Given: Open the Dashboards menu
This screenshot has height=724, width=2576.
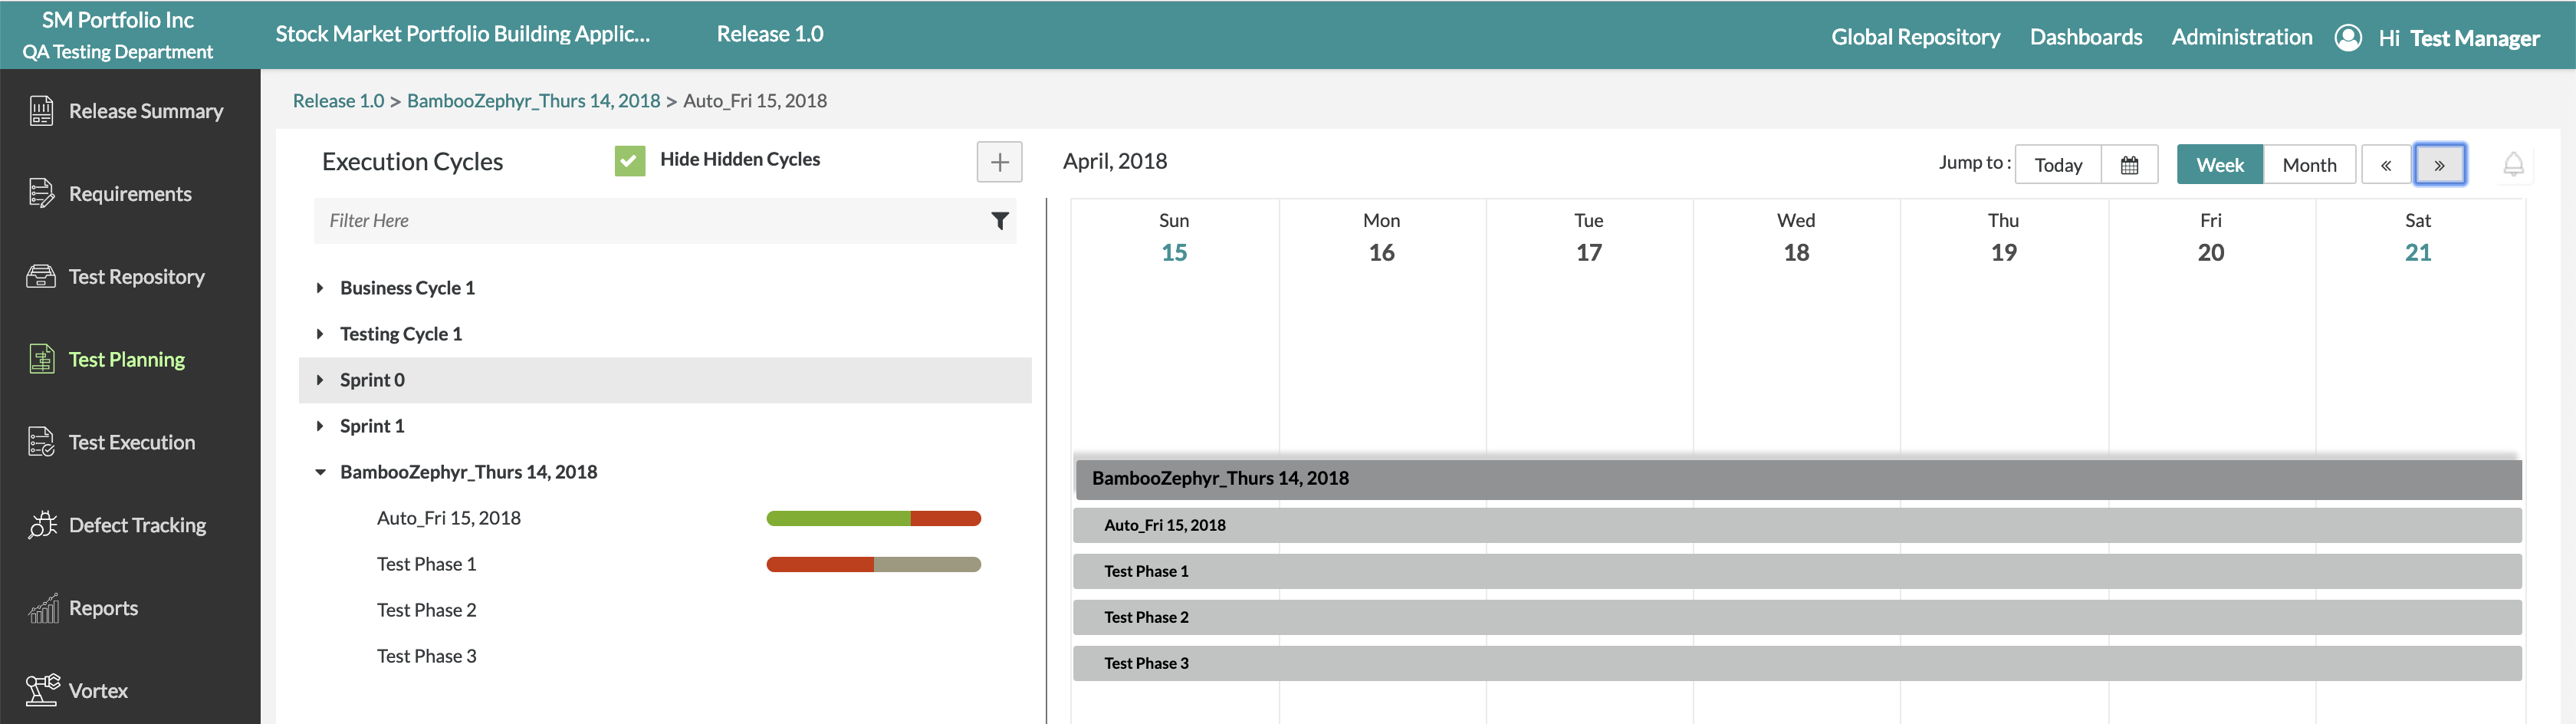Looking at the screenshot, I should click(x=2085, y=37).
